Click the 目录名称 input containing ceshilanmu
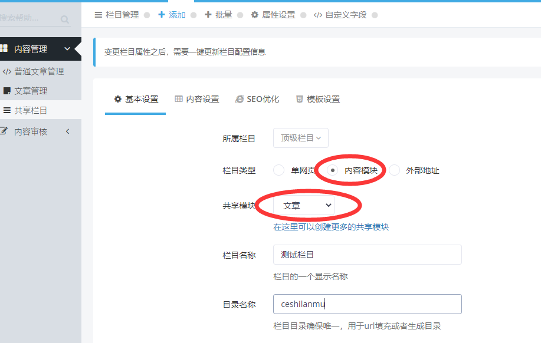 [368, 304]
